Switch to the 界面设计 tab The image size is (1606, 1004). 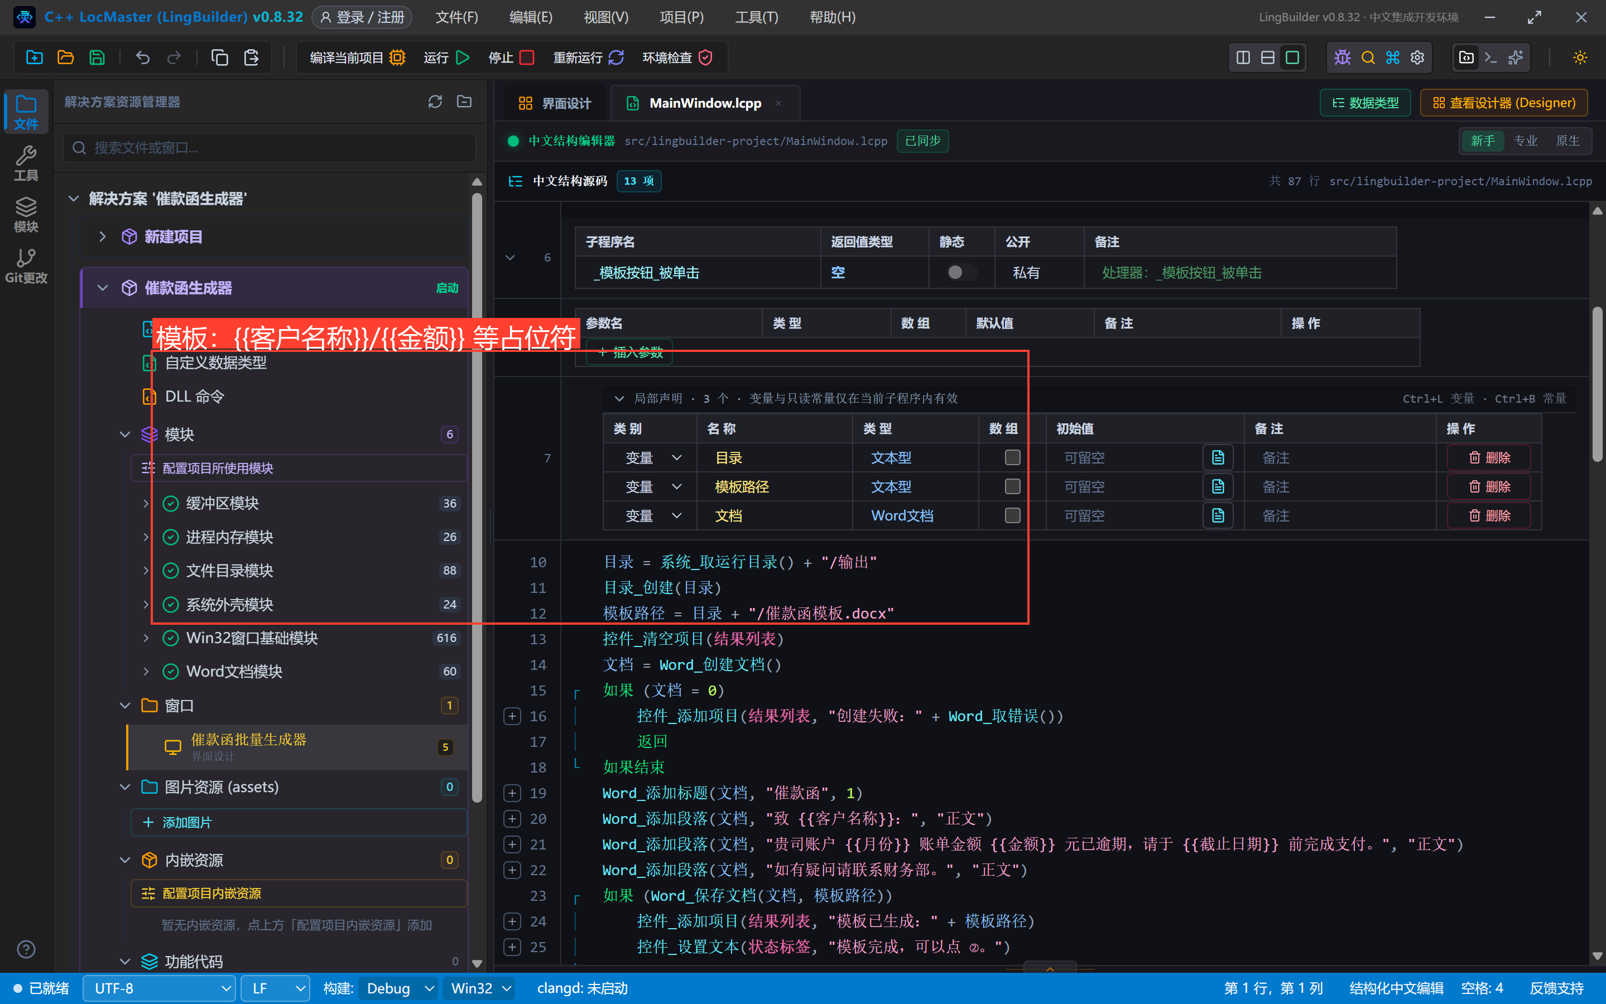[555, 103]
